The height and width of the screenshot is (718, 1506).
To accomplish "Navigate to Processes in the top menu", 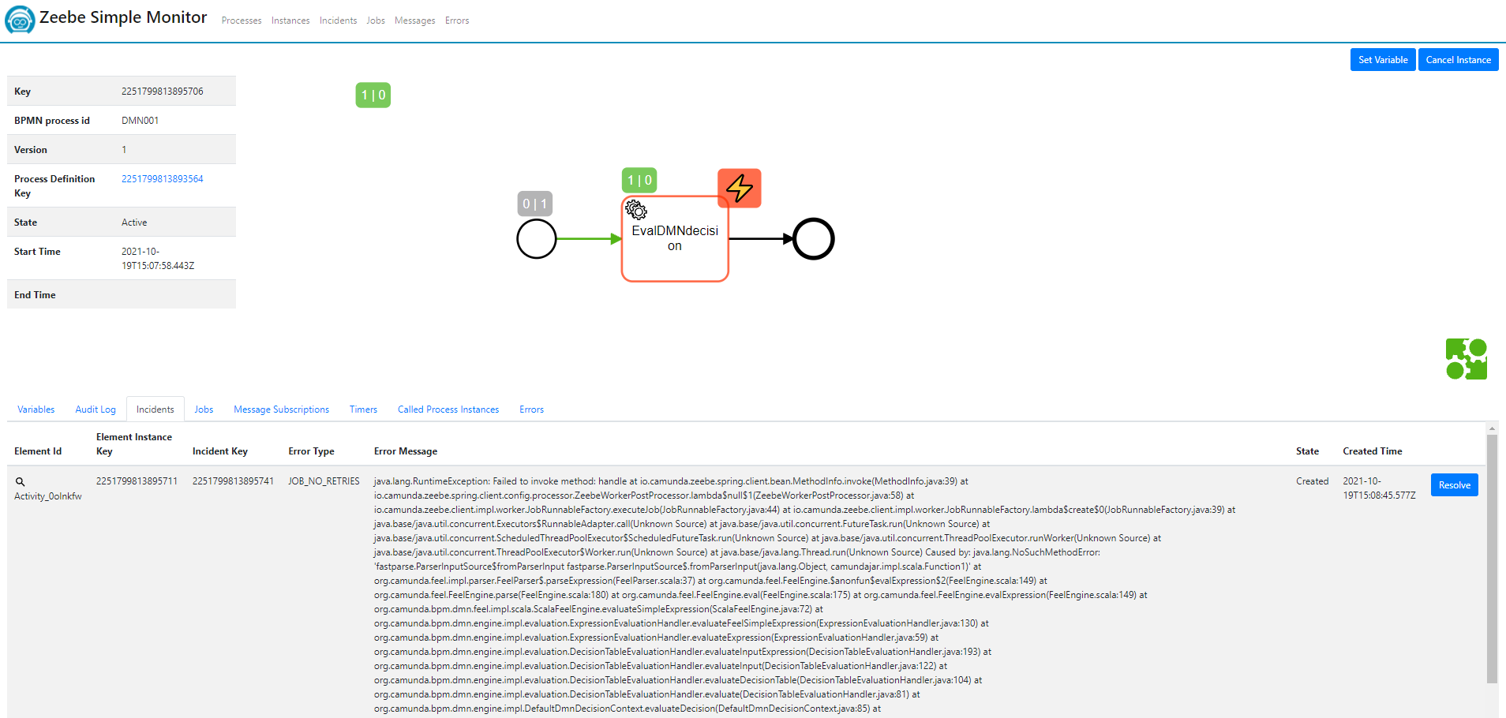I will coord(242,21).
